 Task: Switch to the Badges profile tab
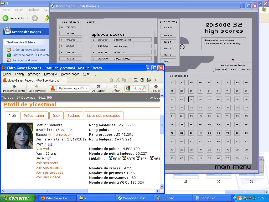(x=74, y=115)
